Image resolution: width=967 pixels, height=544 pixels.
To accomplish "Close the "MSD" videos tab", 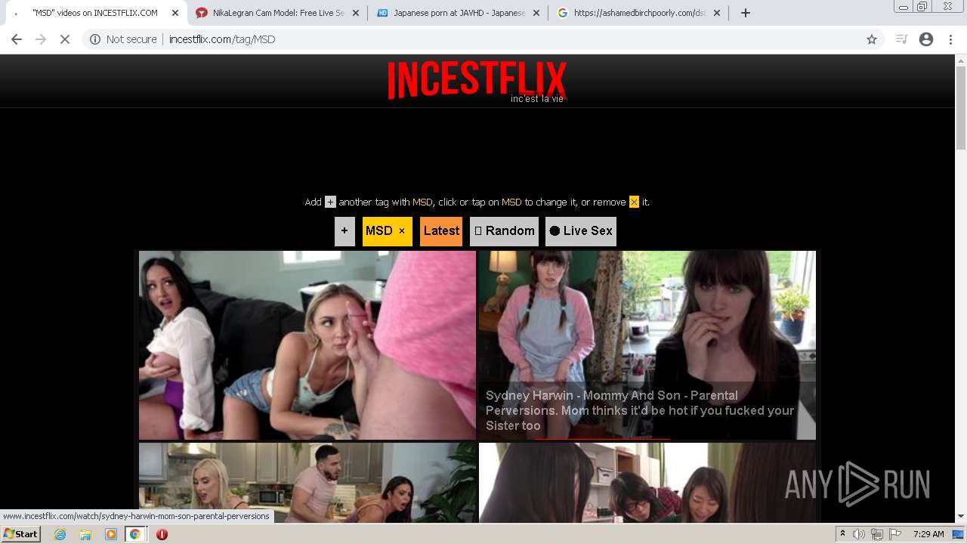I will [x=175, y=13].
